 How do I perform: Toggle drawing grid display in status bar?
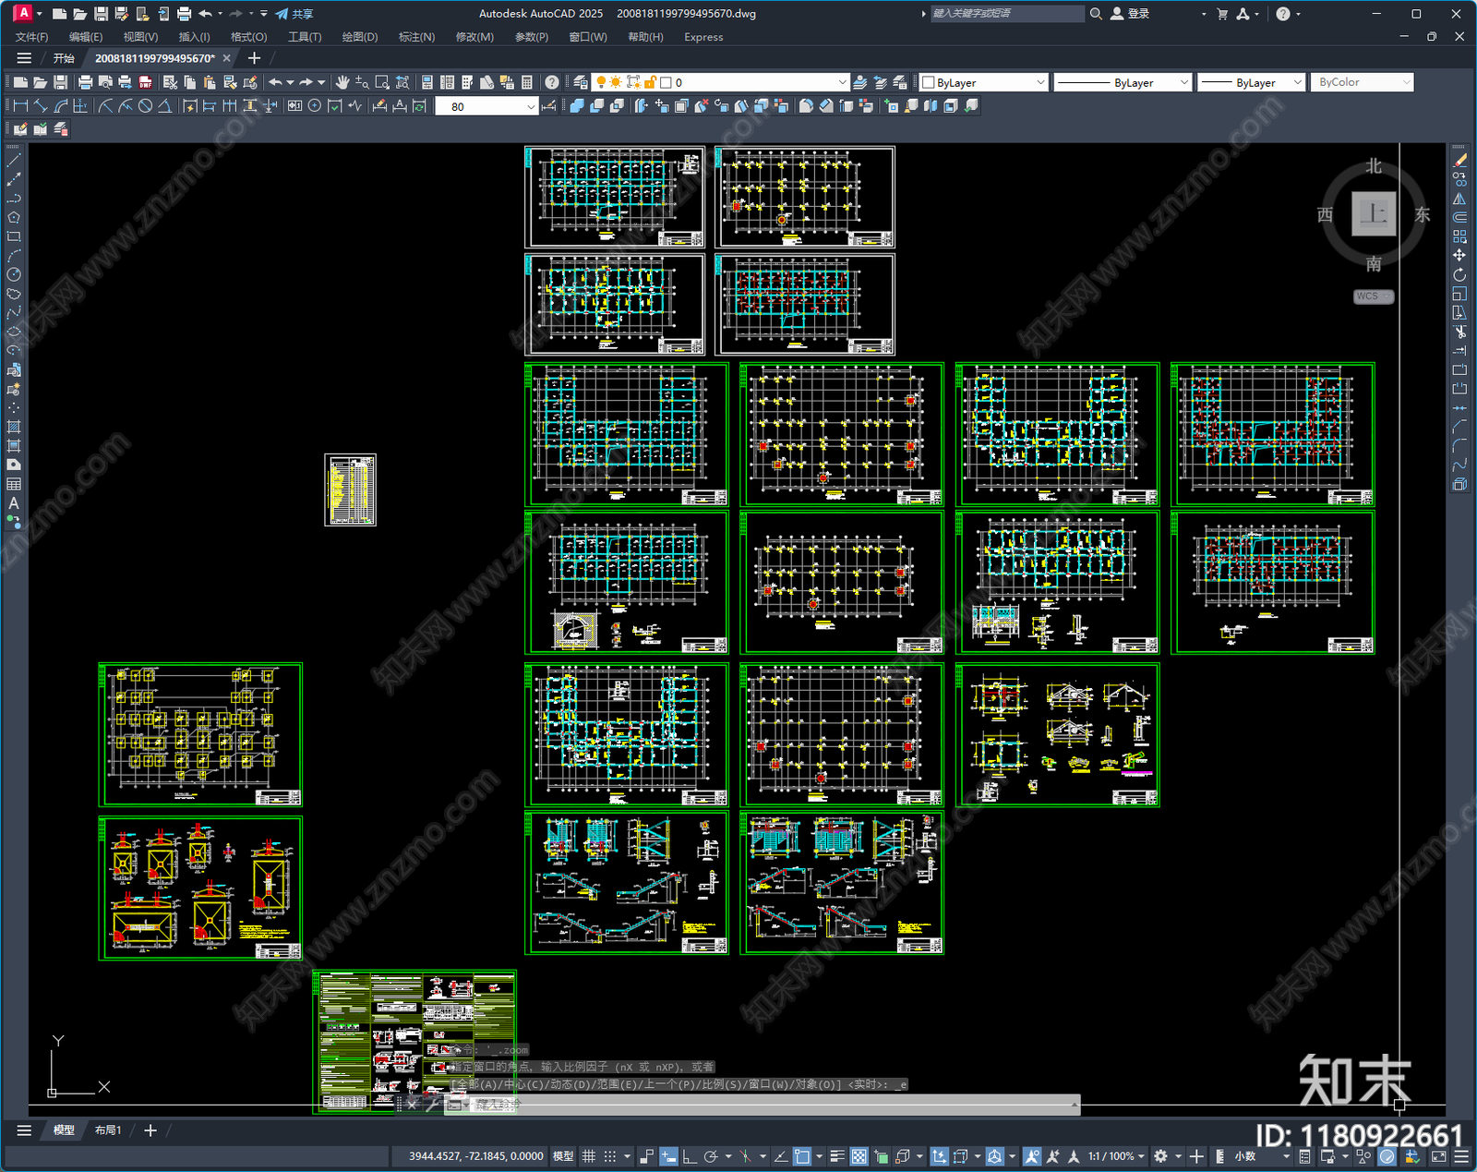[x=588, y=1156]
